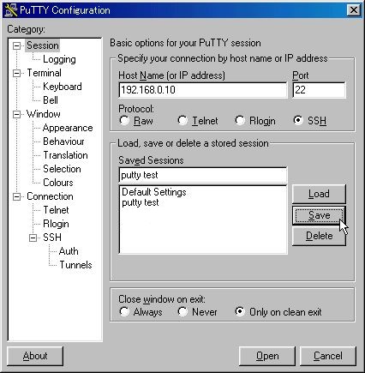Collapse the Terminal category node
Image resolution: width=365 pixels, height=373 pixels.
pos(17,73)
